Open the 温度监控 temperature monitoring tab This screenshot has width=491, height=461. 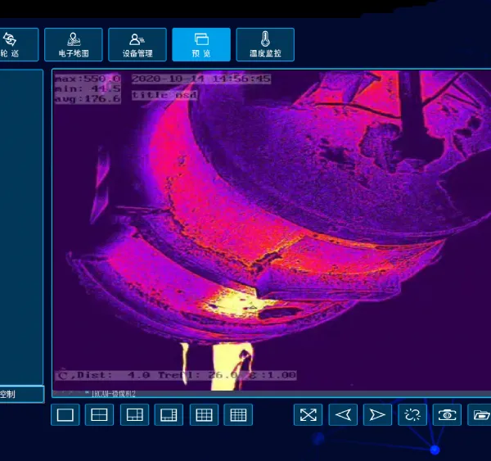pos(265,44)
